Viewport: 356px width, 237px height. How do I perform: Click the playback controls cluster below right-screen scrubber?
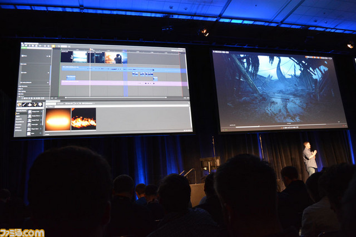(x=290, y=128)
